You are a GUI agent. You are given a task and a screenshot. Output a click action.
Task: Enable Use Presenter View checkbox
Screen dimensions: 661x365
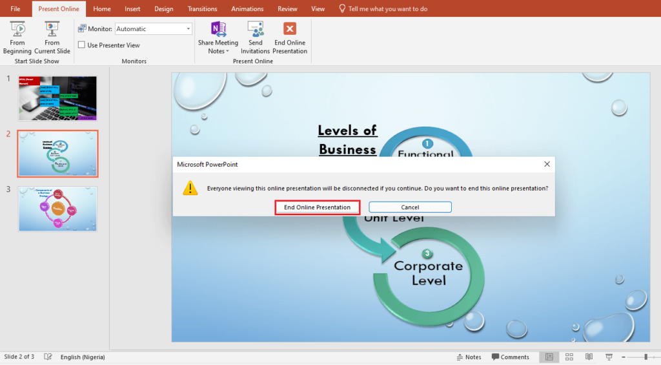coord(82,45)
